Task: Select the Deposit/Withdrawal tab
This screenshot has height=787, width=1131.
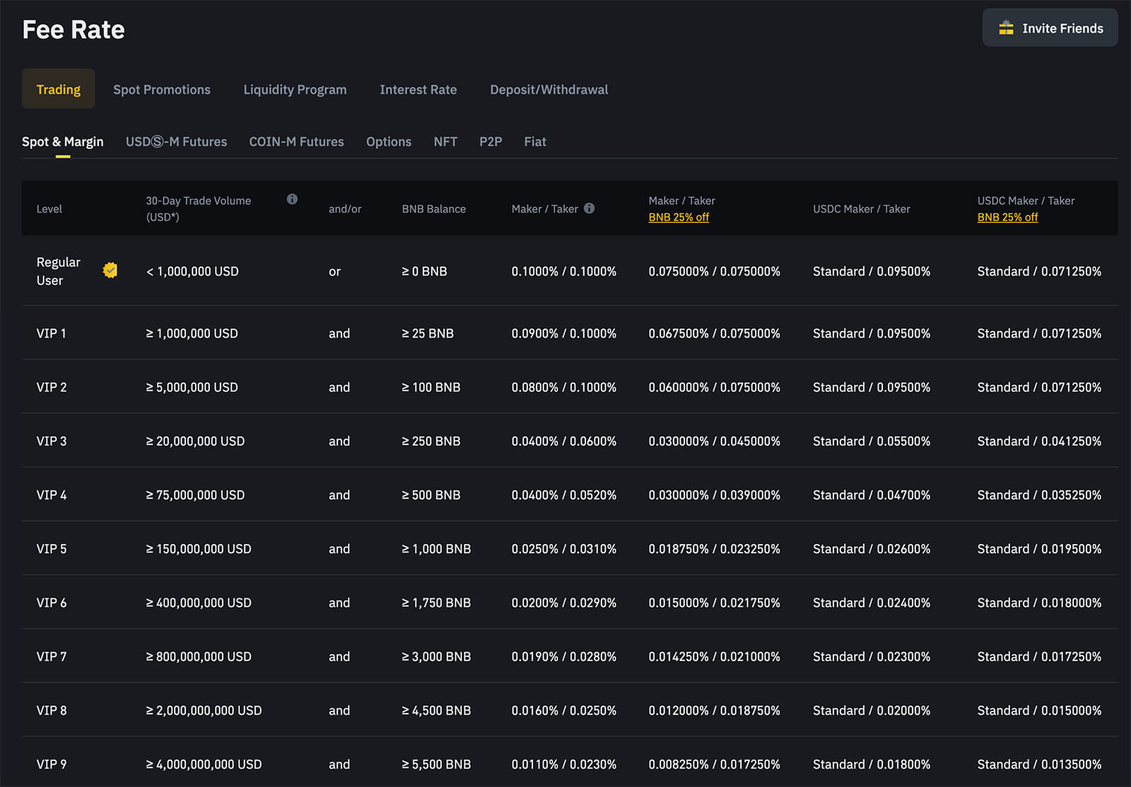Action: [x=549, y=90]
